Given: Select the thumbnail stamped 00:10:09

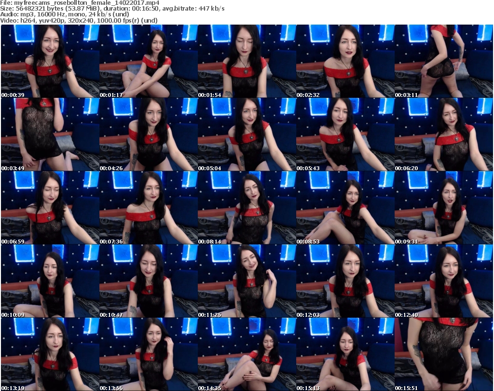Looking at the screenshot, I should (50, 281).
